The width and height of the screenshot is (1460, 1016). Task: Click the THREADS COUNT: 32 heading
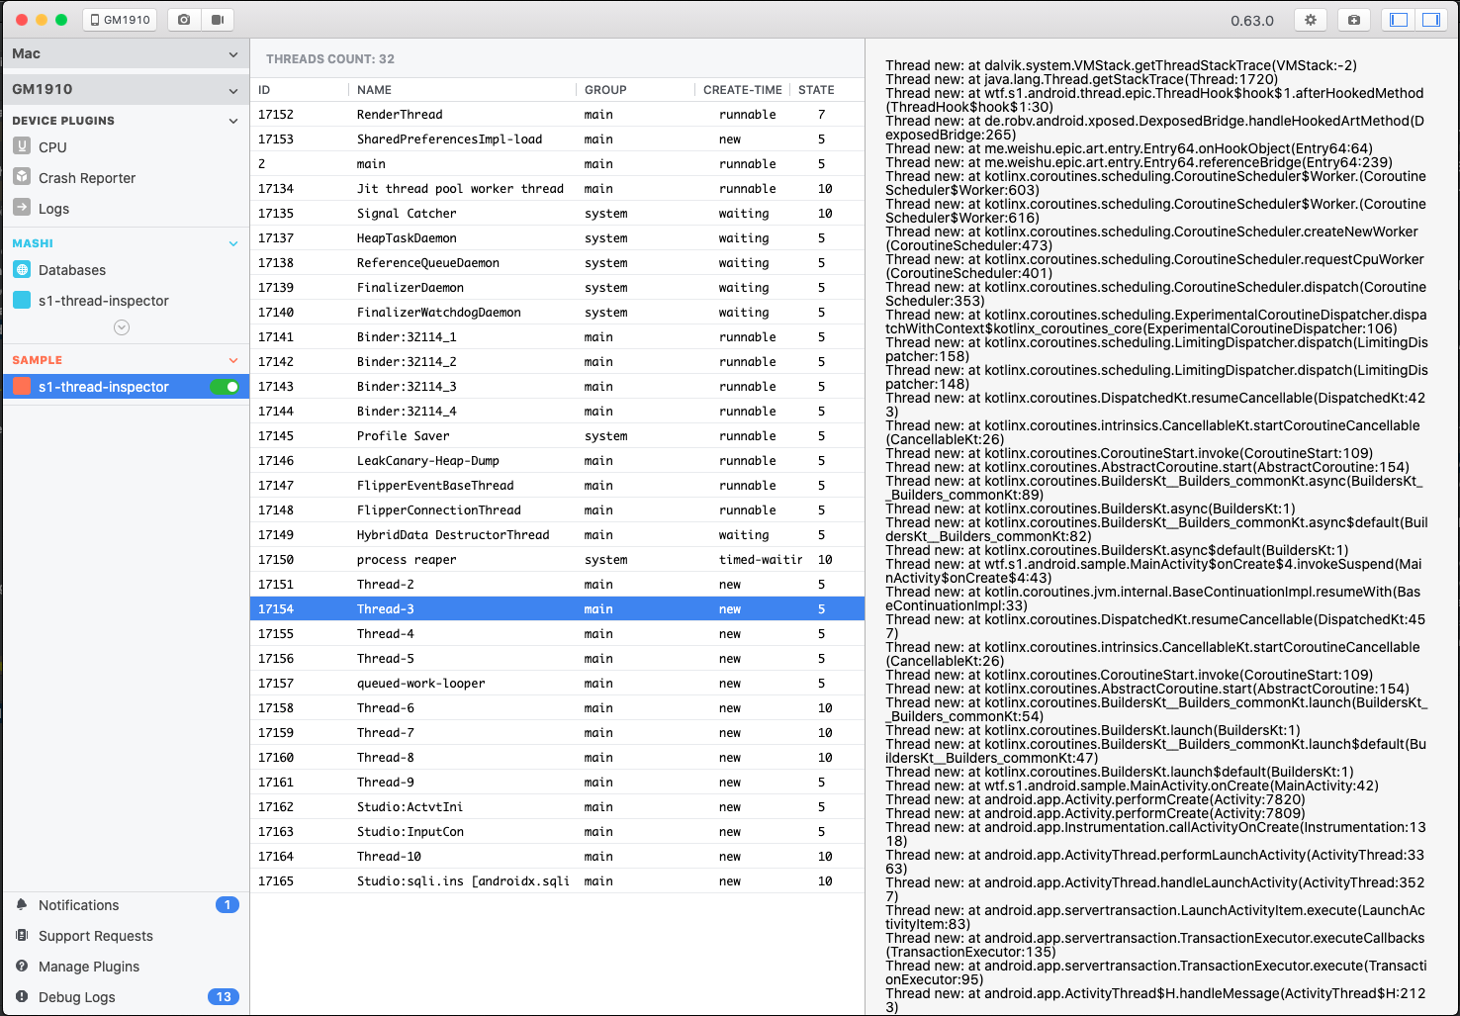coord(330,59)
